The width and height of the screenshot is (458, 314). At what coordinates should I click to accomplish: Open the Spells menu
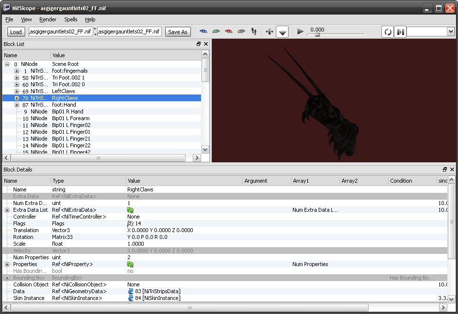(70, 19)
